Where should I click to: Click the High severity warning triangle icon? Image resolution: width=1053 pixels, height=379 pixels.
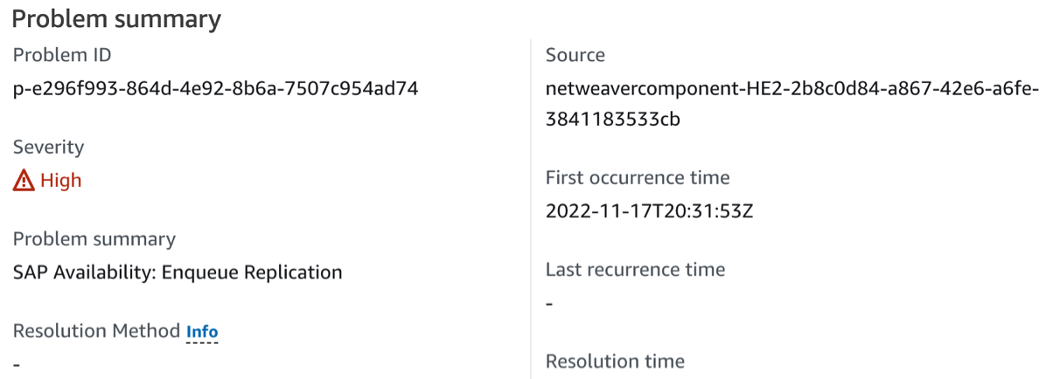(x=24, y=181)
